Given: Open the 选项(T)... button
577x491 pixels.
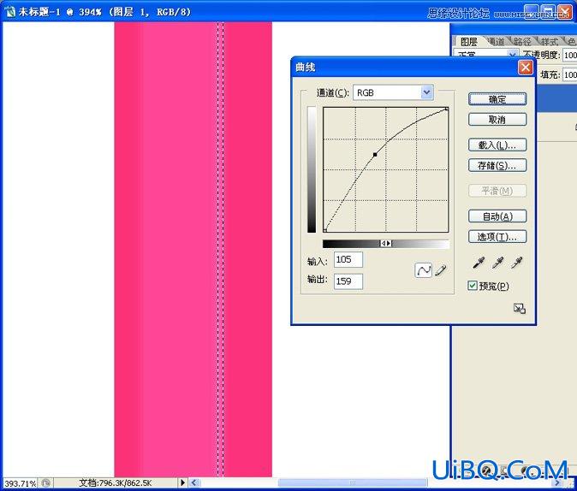Looking at the screenshot, I should coord(497,236).
